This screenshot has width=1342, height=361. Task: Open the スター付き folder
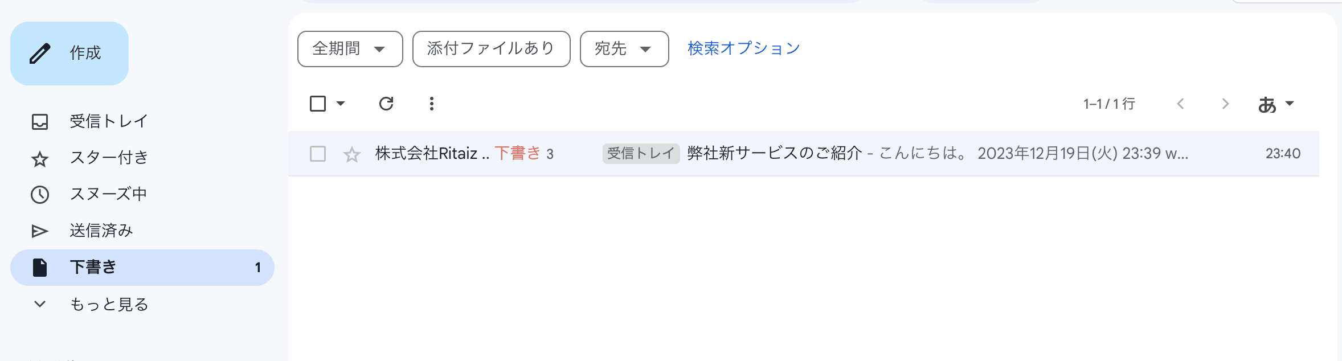coord(108,158)
